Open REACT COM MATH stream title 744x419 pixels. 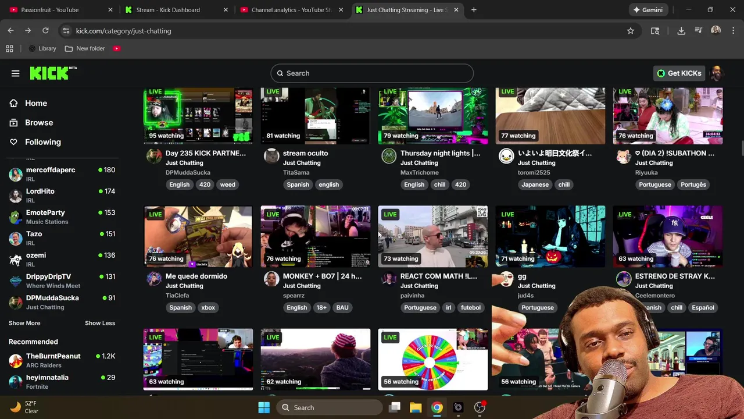tap(439, 276)
